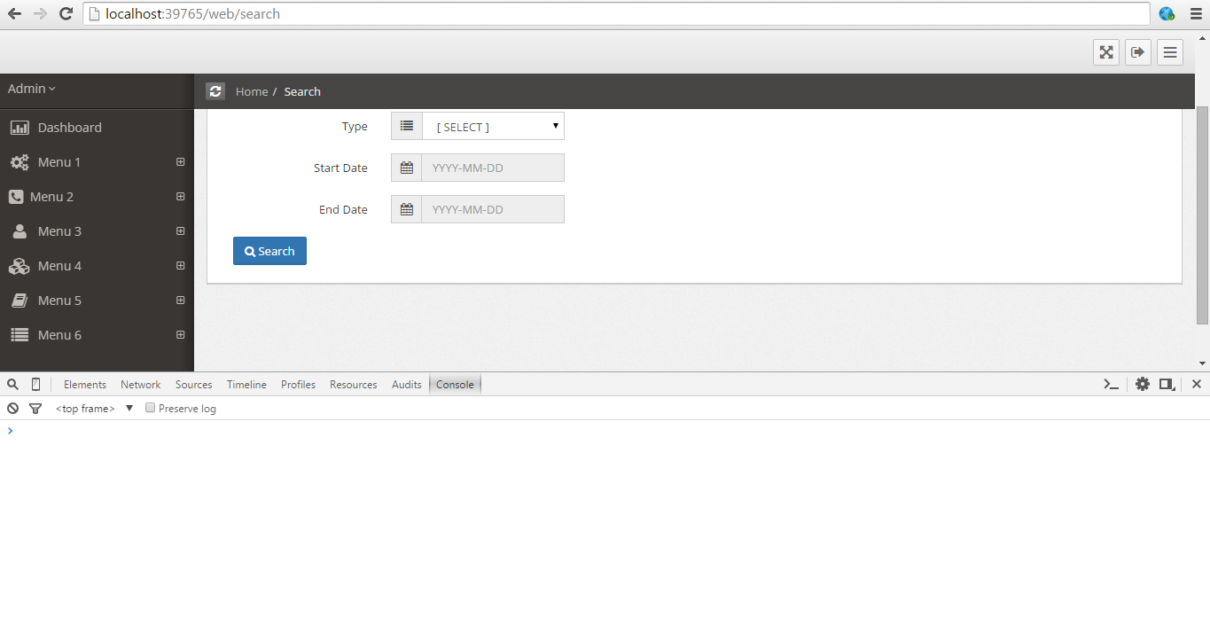Open the Home breadcrumb link
Viewport: 1210px width, 625px height.
(252, 91)
